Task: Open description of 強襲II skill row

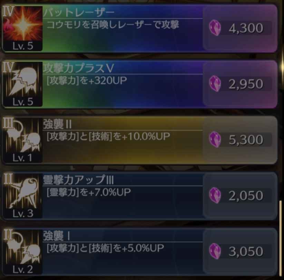Action: pos(108,137)
